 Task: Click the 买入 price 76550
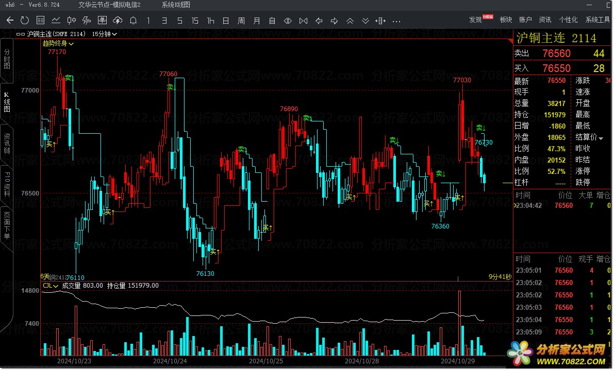click(x=556, y=68)
